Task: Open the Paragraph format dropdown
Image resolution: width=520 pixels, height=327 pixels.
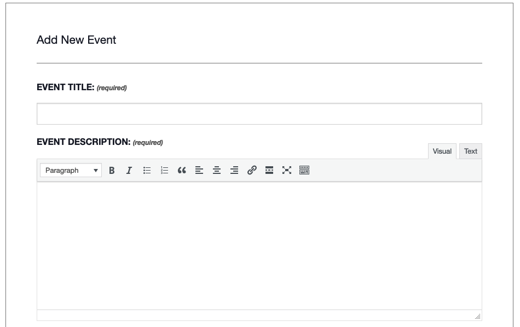Action: click(71, 170)
